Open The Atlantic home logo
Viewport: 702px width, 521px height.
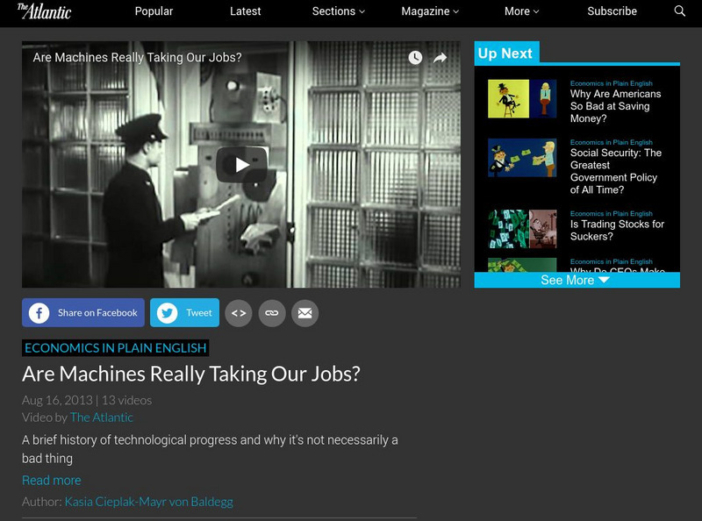(44, 11)
